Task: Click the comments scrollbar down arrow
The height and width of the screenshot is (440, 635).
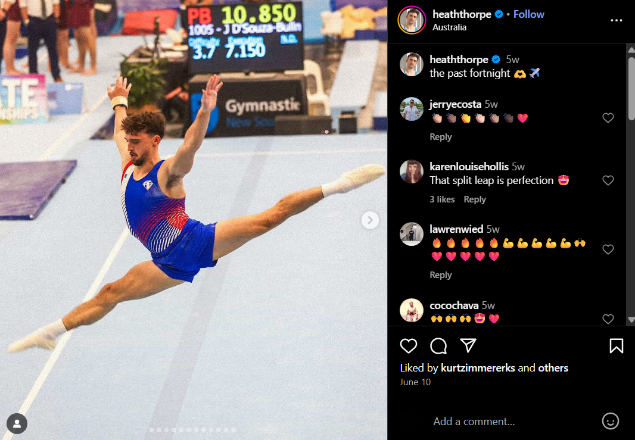Action: point(631,320)
